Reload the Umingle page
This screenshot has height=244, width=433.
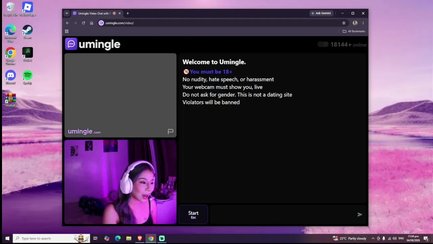pos(84,23)
